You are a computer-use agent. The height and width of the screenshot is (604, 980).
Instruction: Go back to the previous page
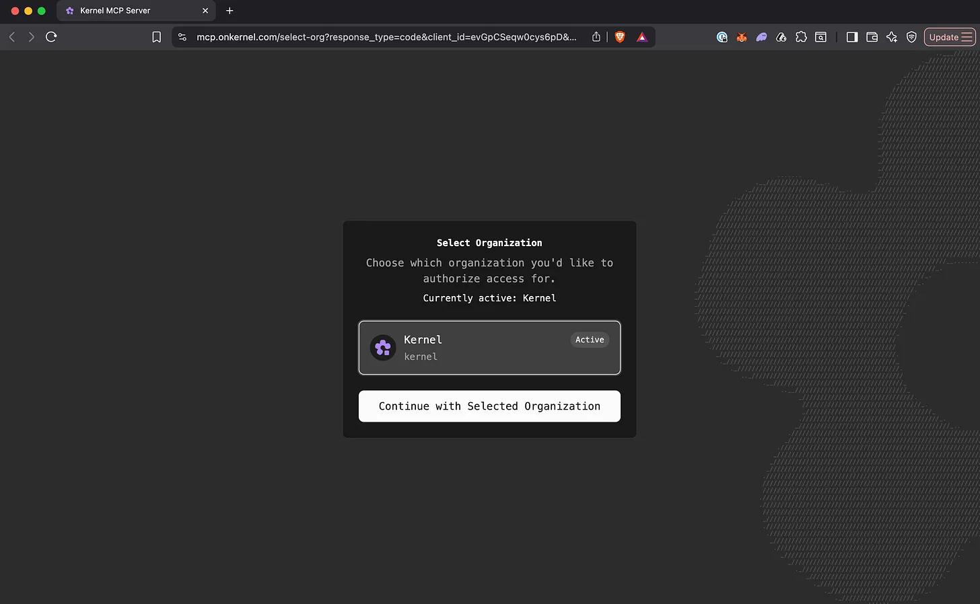click(x=12, y=37)
